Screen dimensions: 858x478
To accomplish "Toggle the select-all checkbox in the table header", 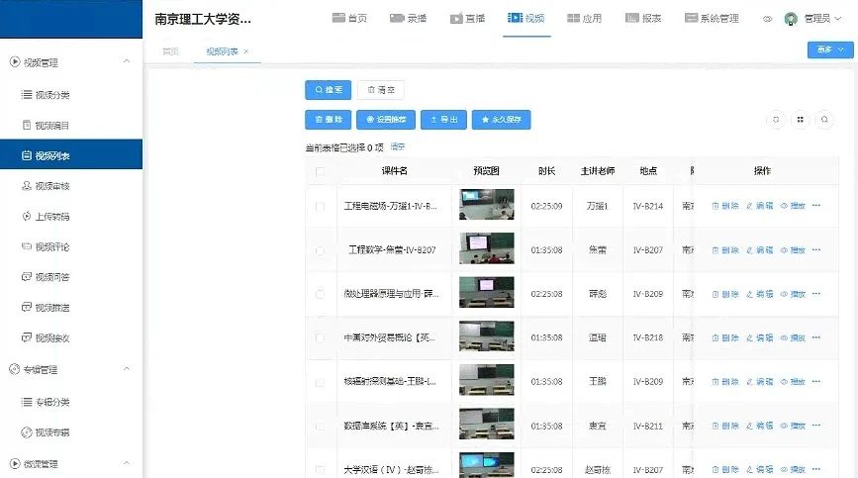I will point(320,171).
